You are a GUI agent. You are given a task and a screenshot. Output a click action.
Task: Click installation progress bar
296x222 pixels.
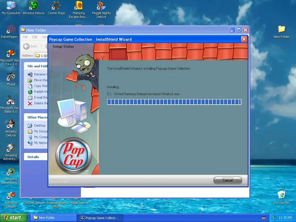pos(174,102)
